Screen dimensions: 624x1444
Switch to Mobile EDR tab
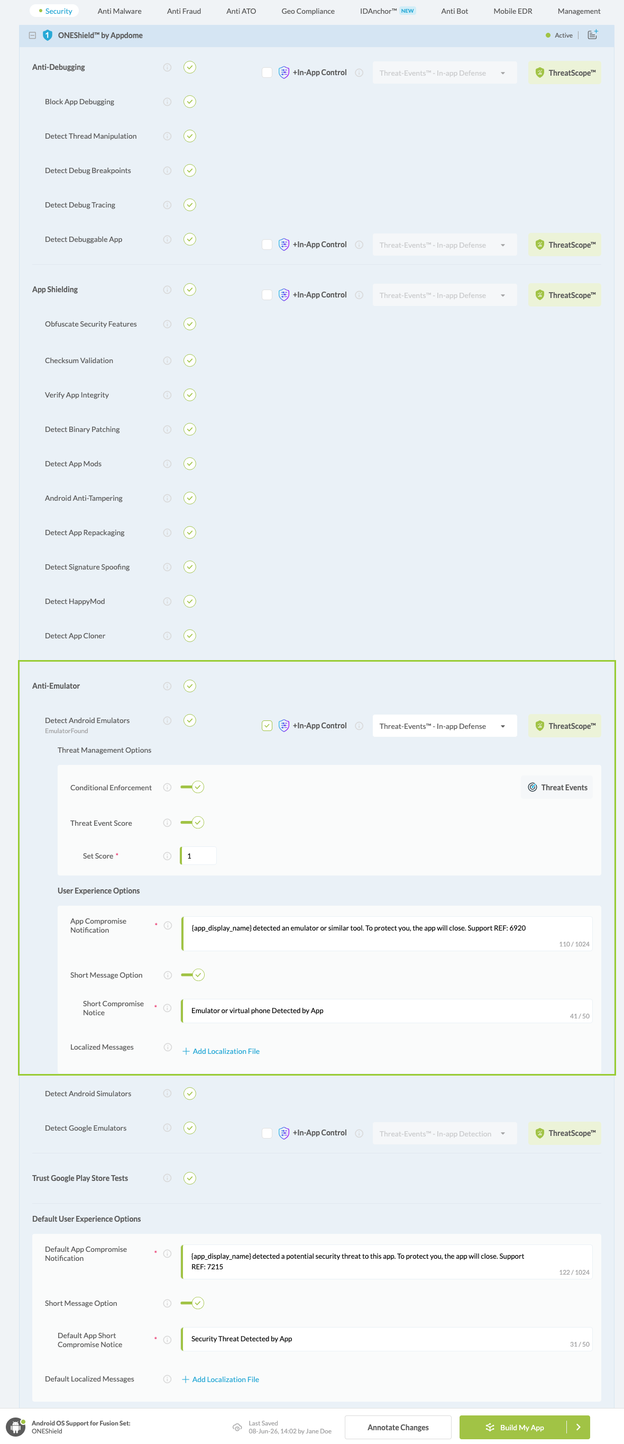(512, 11)
